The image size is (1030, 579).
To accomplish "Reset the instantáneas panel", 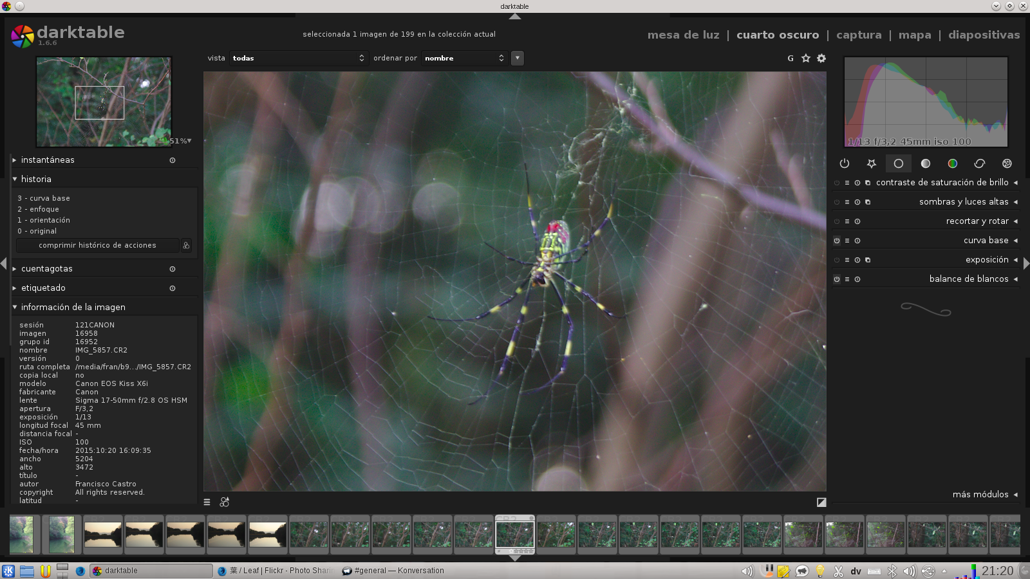I will (173, 160).
